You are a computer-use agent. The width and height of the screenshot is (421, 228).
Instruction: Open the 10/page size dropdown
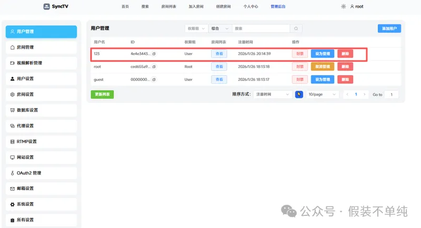coord(322,95)
